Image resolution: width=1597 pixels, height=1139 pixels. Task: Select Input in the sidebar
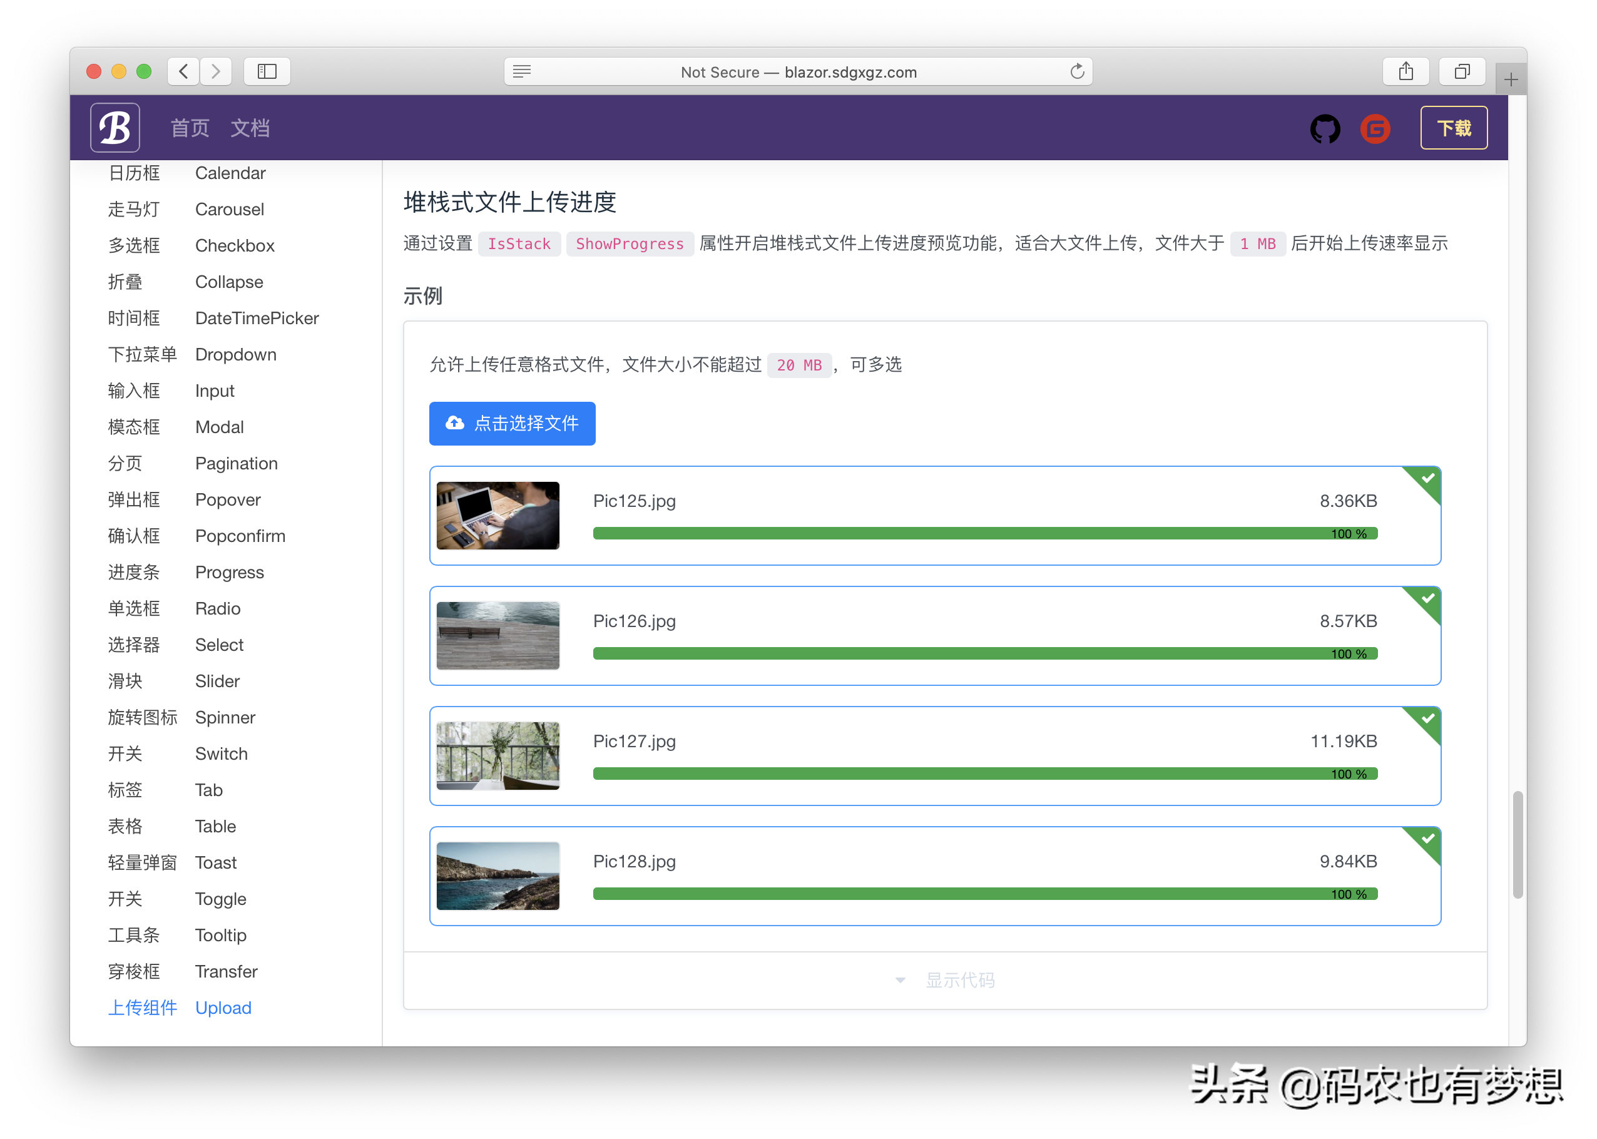click(215, 391)
